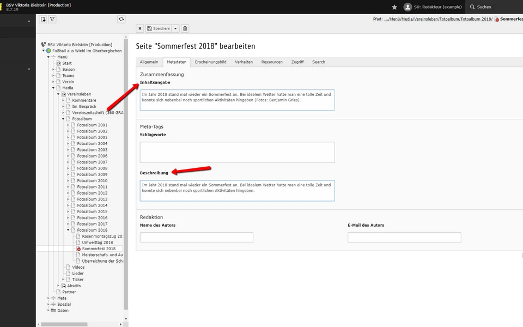This screenshot has height=327, width=523.
Task: Select Umwelttag 2018 in page tree
Action: coord(97,243)
